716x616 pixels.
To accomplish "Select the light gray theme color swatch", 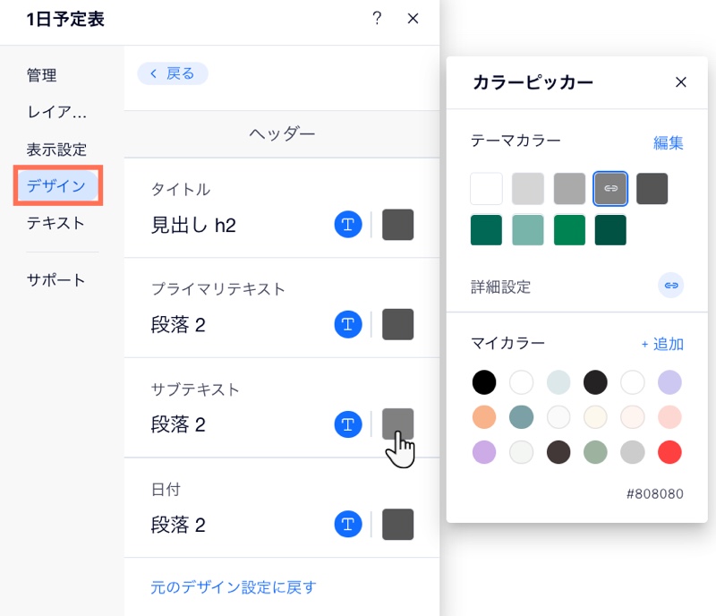I will tap(528, 188).
